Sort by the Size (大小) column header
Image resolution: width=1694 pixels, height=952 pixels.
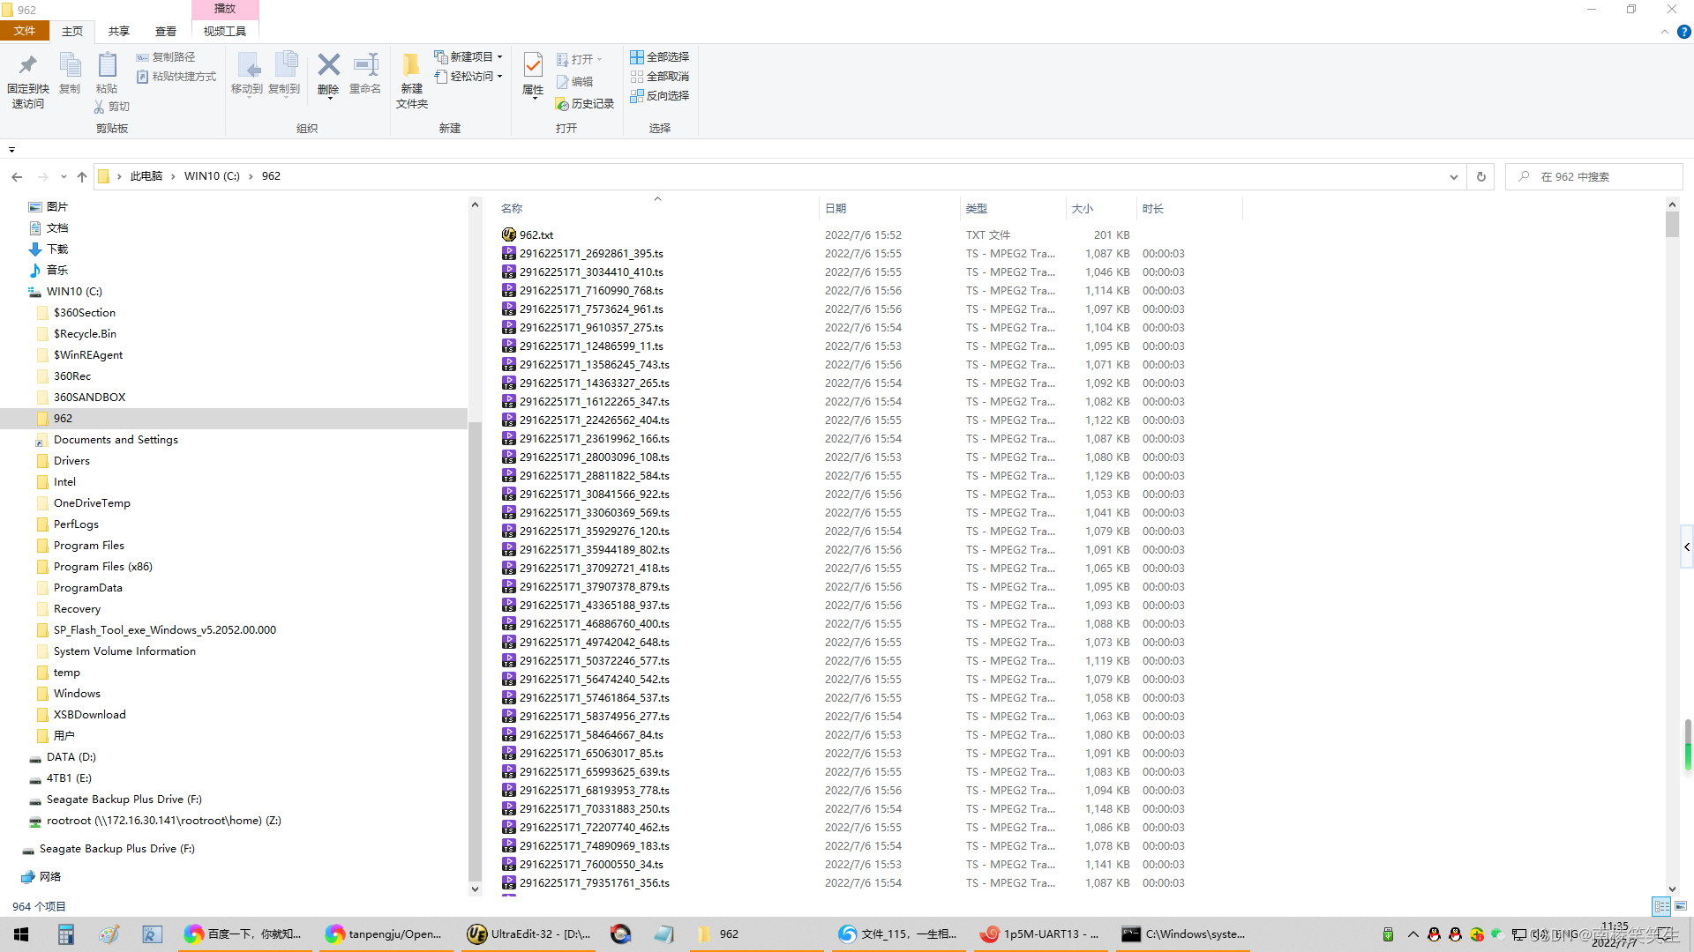tap(1083, 209)
